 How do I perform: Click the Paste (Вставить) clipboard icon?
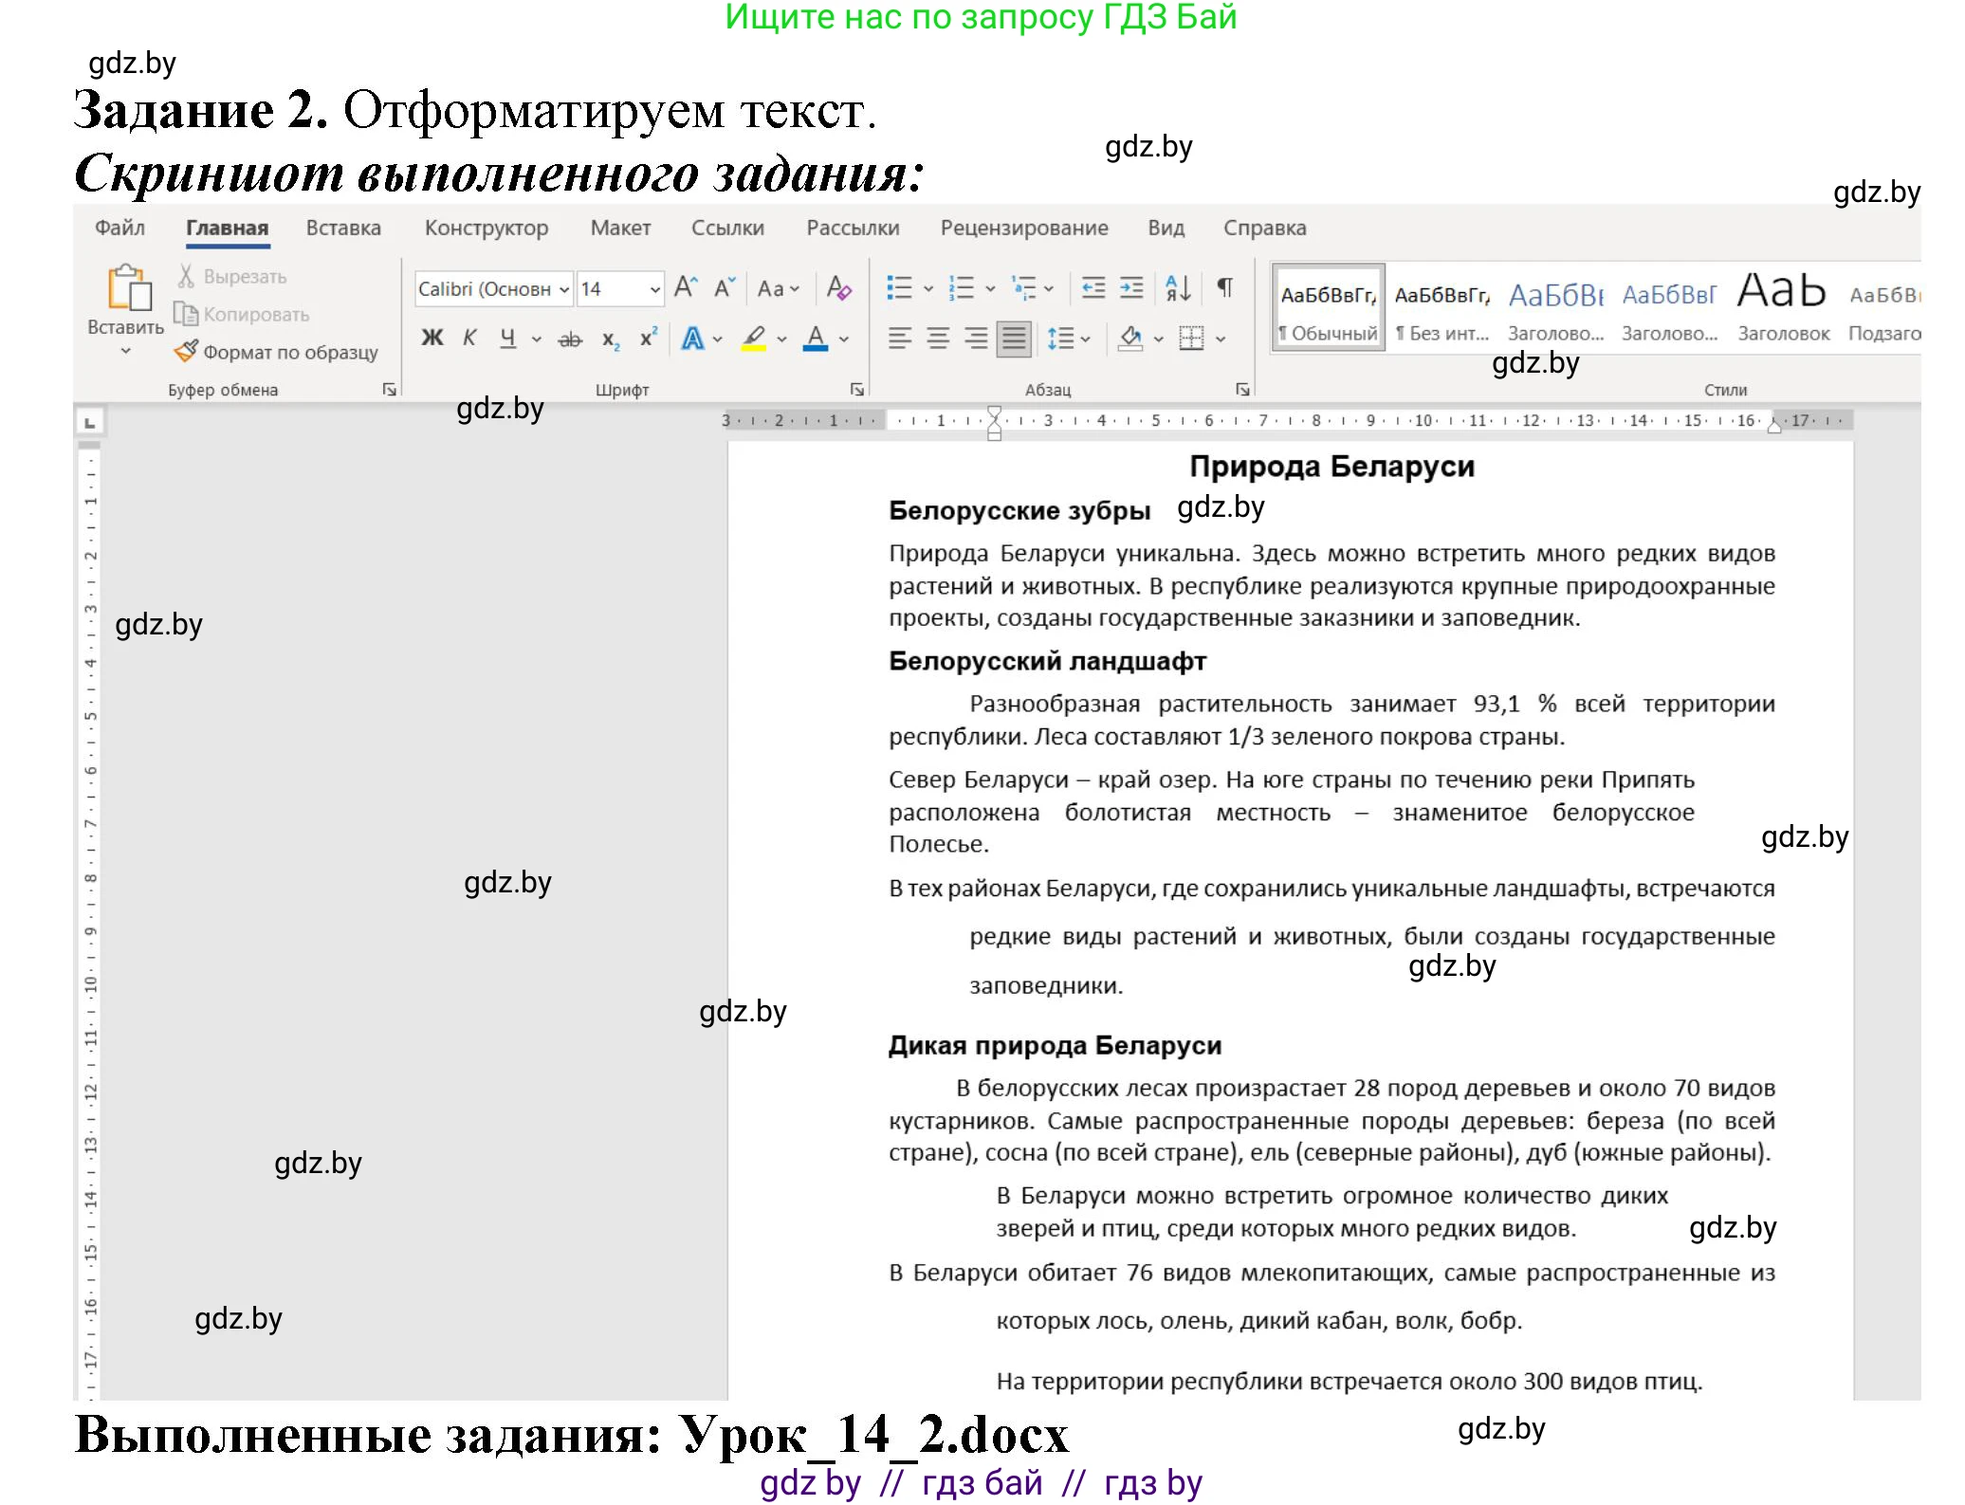[127, 287]
